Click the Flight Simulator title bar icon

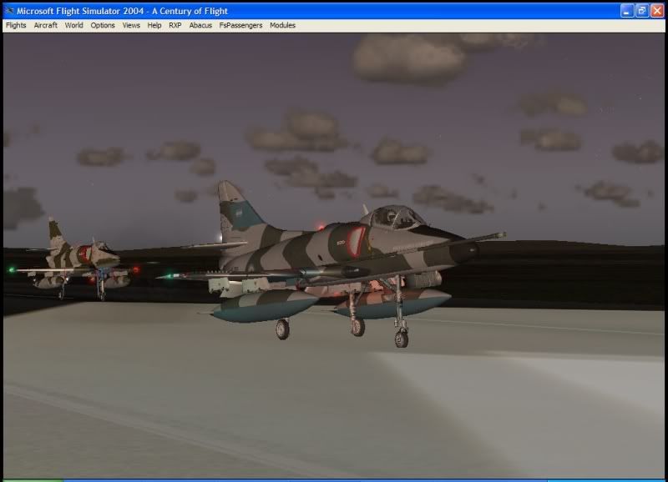[x=9, y=11]
